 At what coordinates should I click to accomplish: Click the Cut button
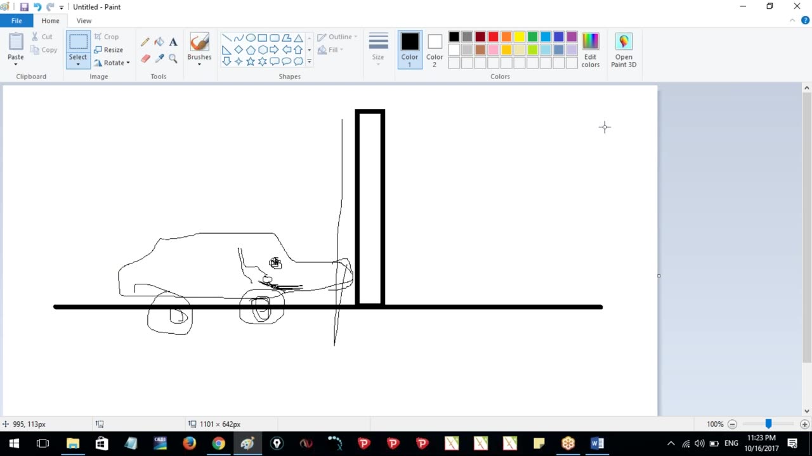click(x=42, y=37)
